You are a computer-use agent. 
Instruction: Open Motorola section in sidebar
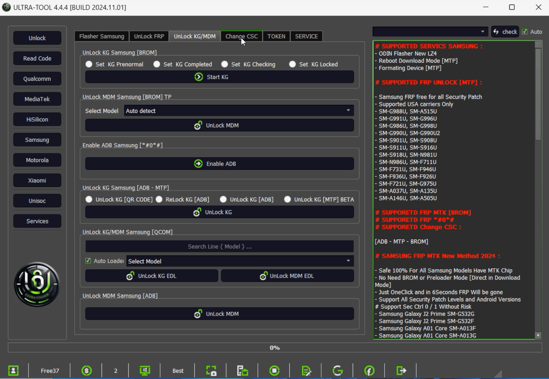(37, 160)
